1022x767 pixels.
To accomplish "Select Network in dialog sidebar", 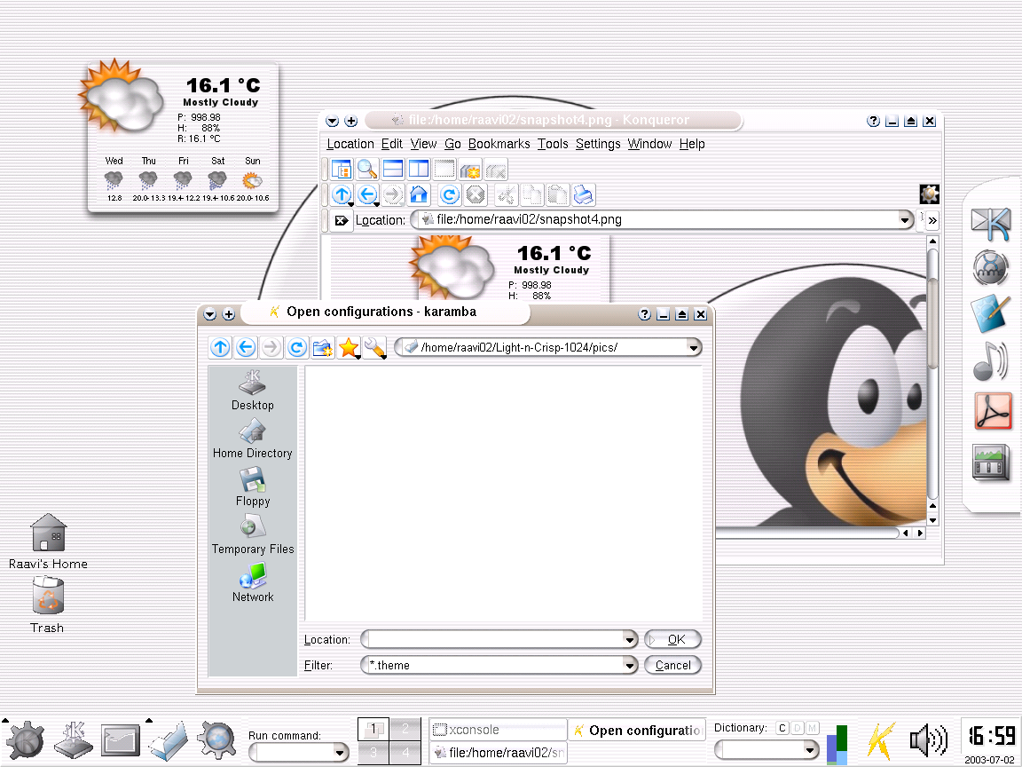I will pyautogui.click(x=252, y=582).
